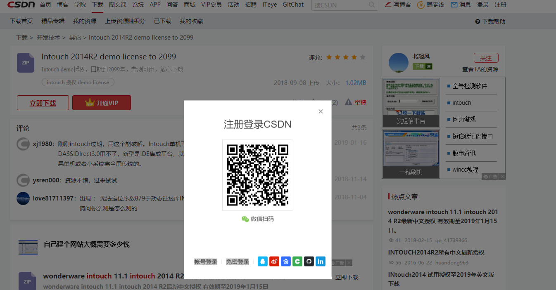Click the 开通VIP button
The width and height of the screenshot is (556, 290).
click(x=102, y=103)
